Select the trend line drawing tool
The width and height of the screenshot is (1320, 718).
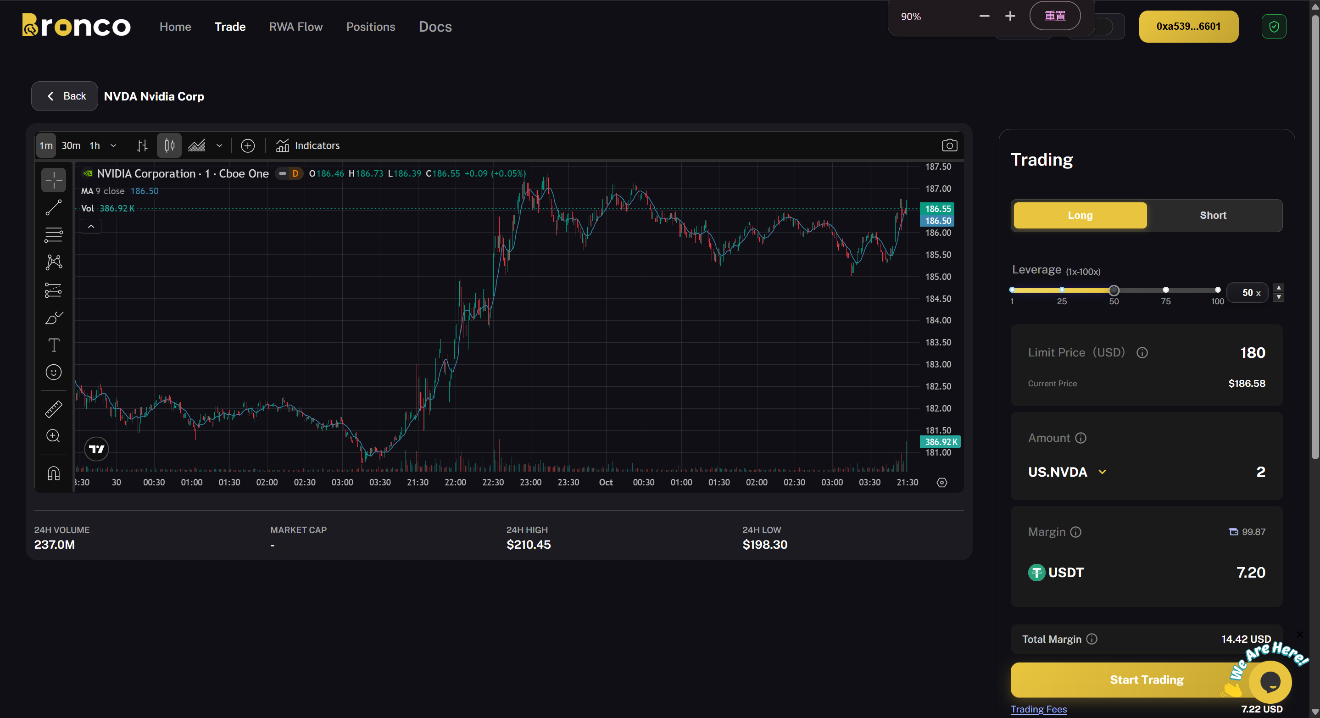53,207
